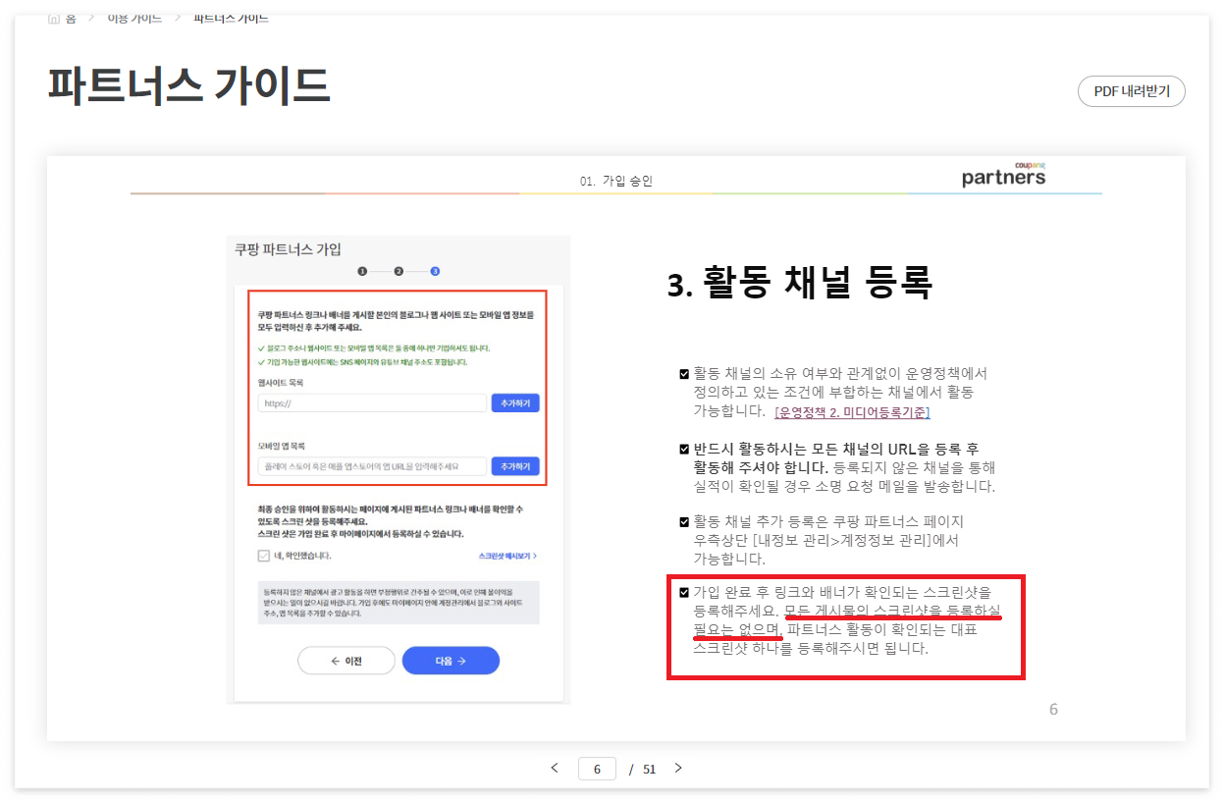Image resolution: width=1224 pixels, height=803 pixels.
Task: Click the 01. 가입 승인 section label
Action: click(616, 181)
